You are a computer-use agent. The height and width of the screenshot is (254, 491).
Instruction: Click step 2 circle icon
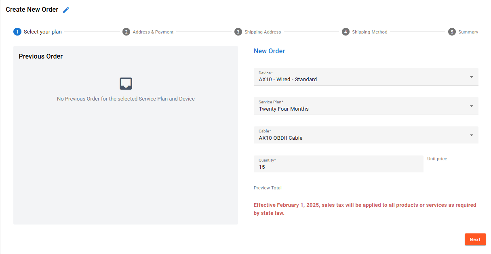(x=126, y=32)
